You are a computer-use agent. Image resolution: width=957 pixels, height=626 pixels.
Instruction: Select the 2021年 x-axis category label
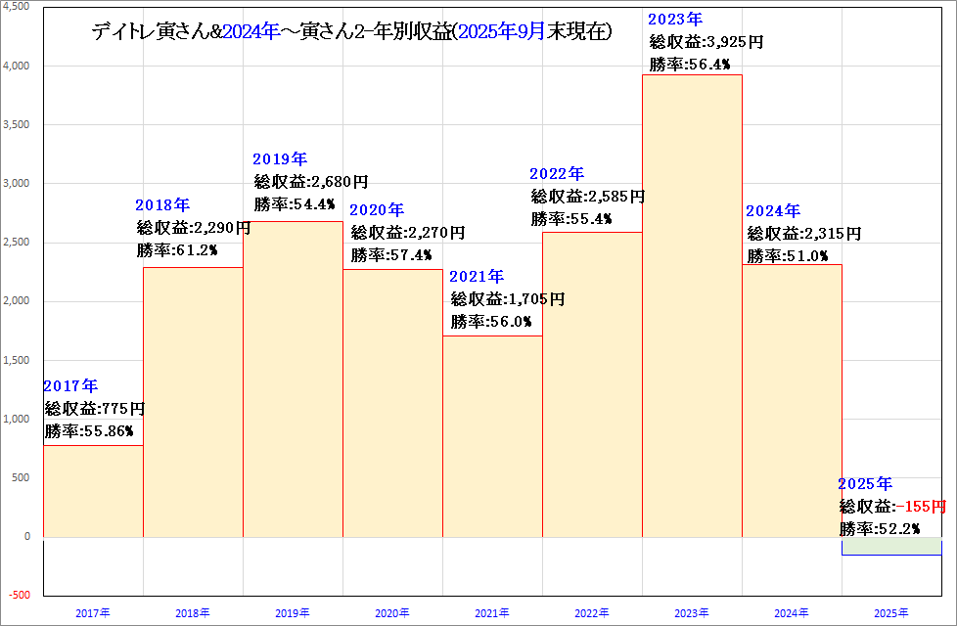[492, 613]
